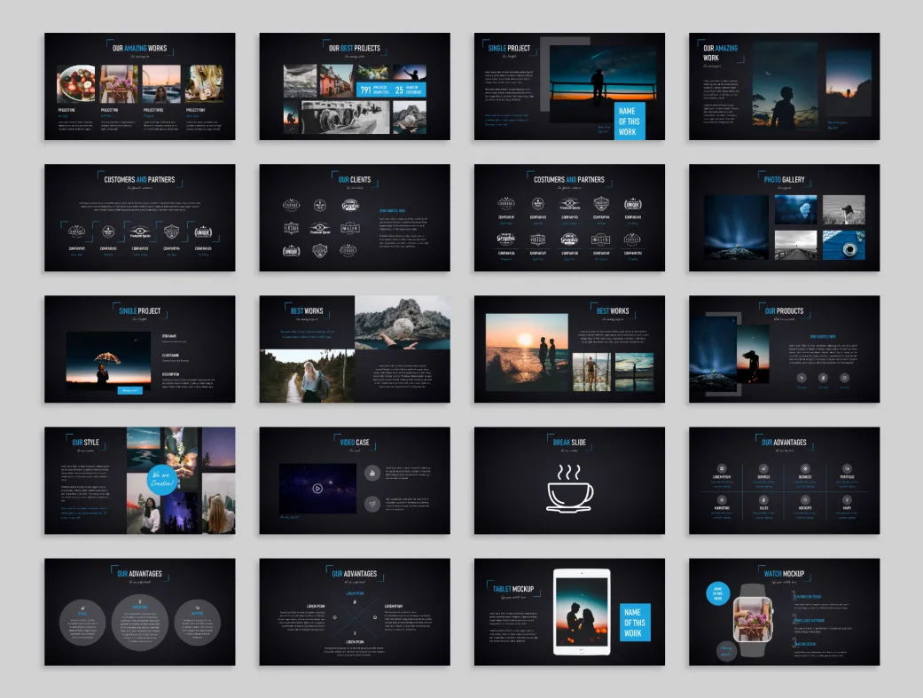Click the blue 'Name of this work' box in the Single Project slide
The width and height of the screenshot is (923, 698).
[628, 121]
